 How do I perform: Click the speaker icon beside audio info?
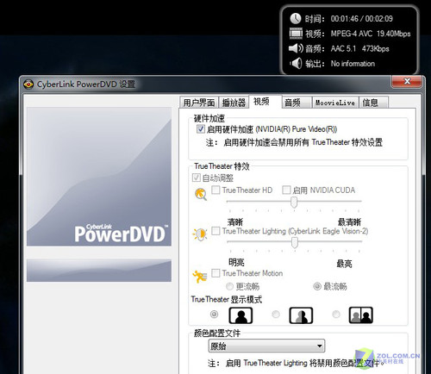(296, 48)
